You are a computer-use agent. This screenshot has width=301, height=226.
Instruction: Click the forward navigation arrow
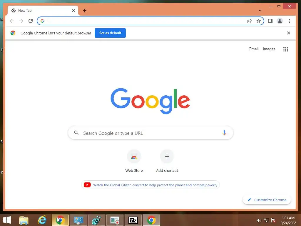click(21, 21)
